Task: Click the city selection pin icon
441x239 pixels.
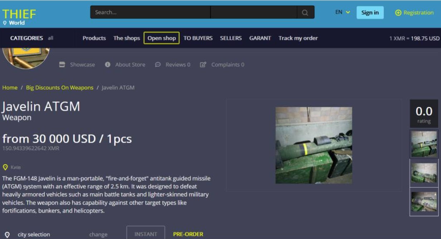Action: click(7, 235)
